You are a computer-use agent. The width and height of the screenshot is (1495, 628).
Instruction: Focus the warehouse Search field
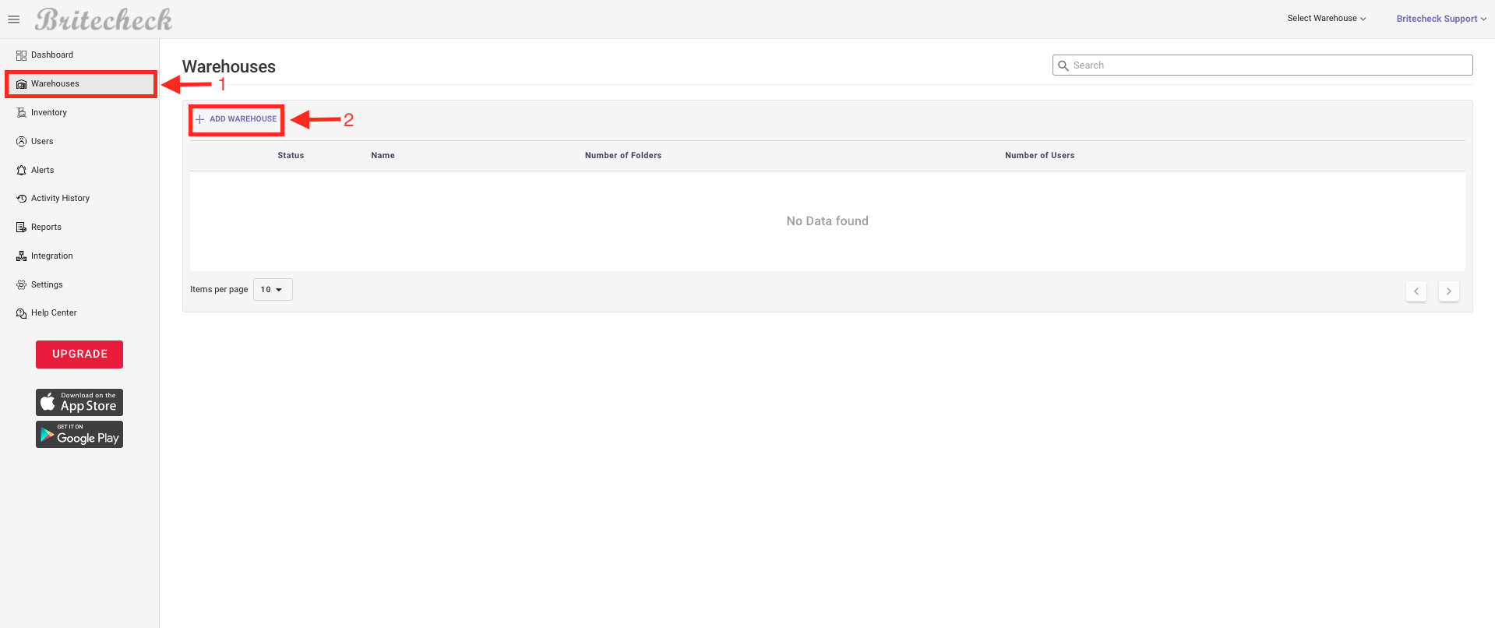1262,65
